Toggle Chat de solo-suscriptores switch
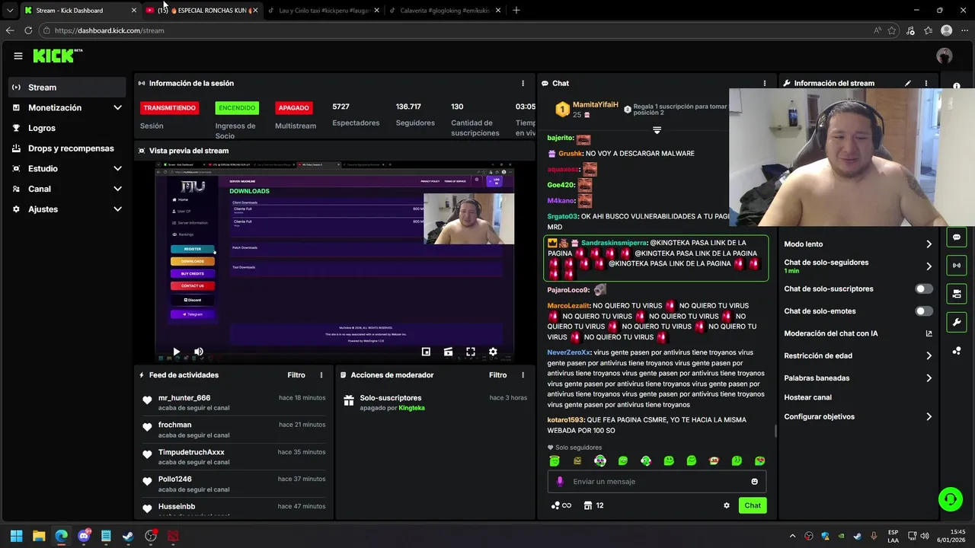This screenshot has width=975, height=548. point(924,289)
